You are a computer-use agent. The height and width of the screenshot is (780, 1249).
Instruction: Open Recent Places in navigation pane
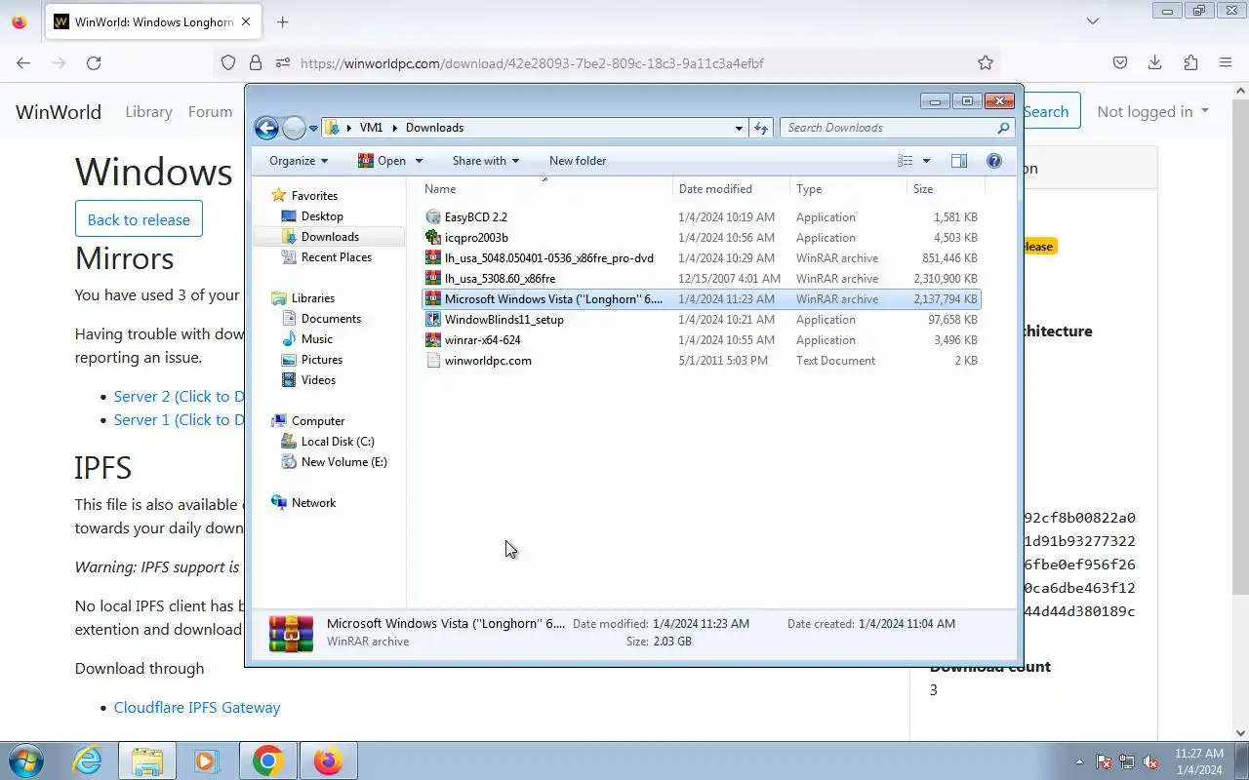(337, 257)
